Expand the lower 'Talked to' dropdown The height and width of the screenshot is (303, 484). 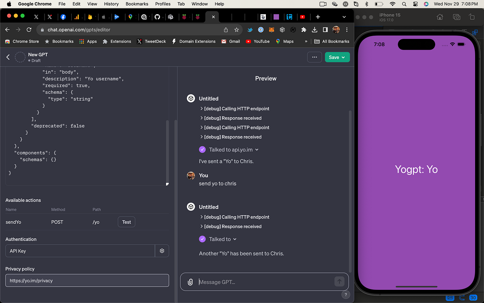pyautogui.click(x=223, y=239)
